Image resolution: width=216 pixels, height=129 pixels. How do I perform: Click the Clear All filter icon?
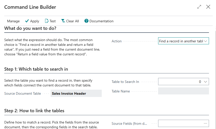[63, 21]
